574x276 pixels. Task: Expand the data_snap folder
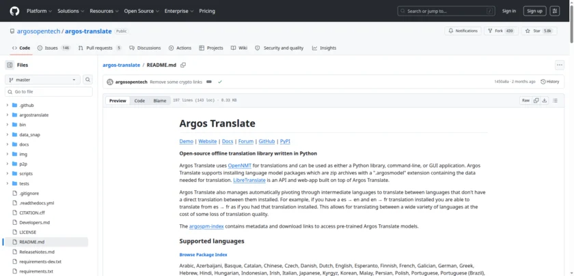pos(8,135)
